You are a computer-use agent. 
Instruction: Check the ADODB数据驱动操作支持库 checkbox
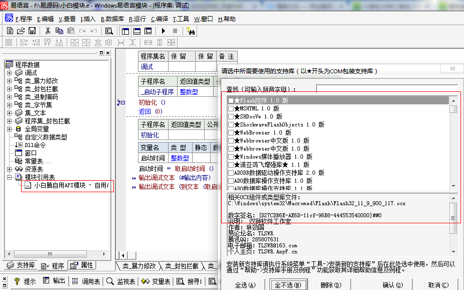click(231, 173)
